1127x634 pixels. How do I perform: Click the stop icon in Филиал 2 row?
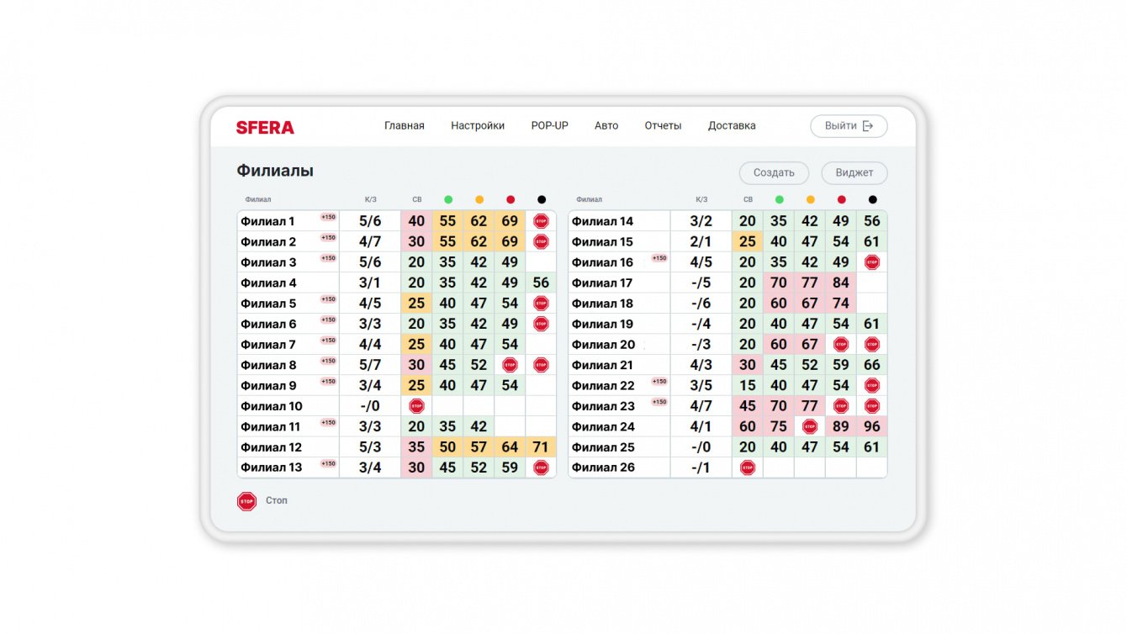541,242
